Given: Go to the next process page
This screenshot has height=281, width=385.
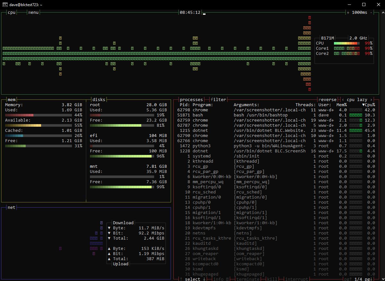Looking at the screenshot, I should coord(368,279).
